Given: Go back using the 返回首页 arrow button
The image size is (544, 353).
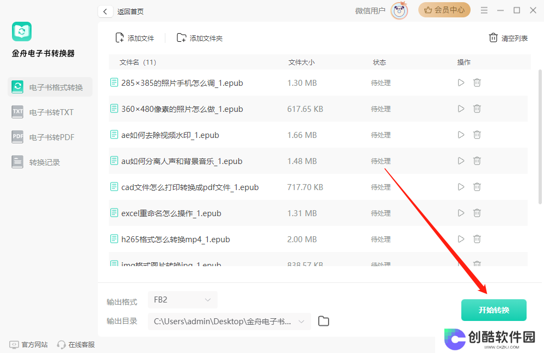Looking at the screenshot, I should [x=105, y=11].
